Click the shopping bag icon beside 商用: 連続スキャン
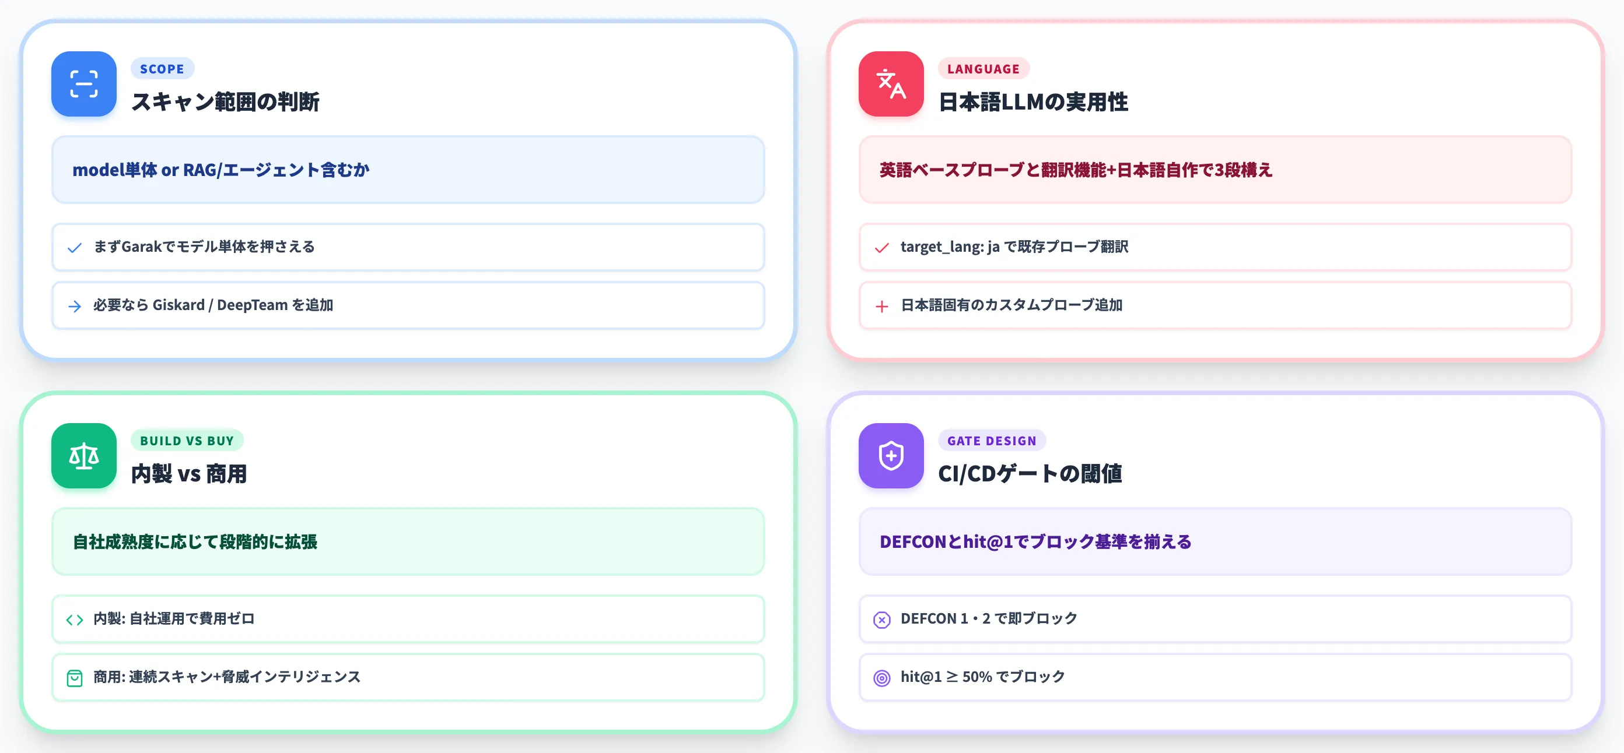 click(x=75, y=678)
